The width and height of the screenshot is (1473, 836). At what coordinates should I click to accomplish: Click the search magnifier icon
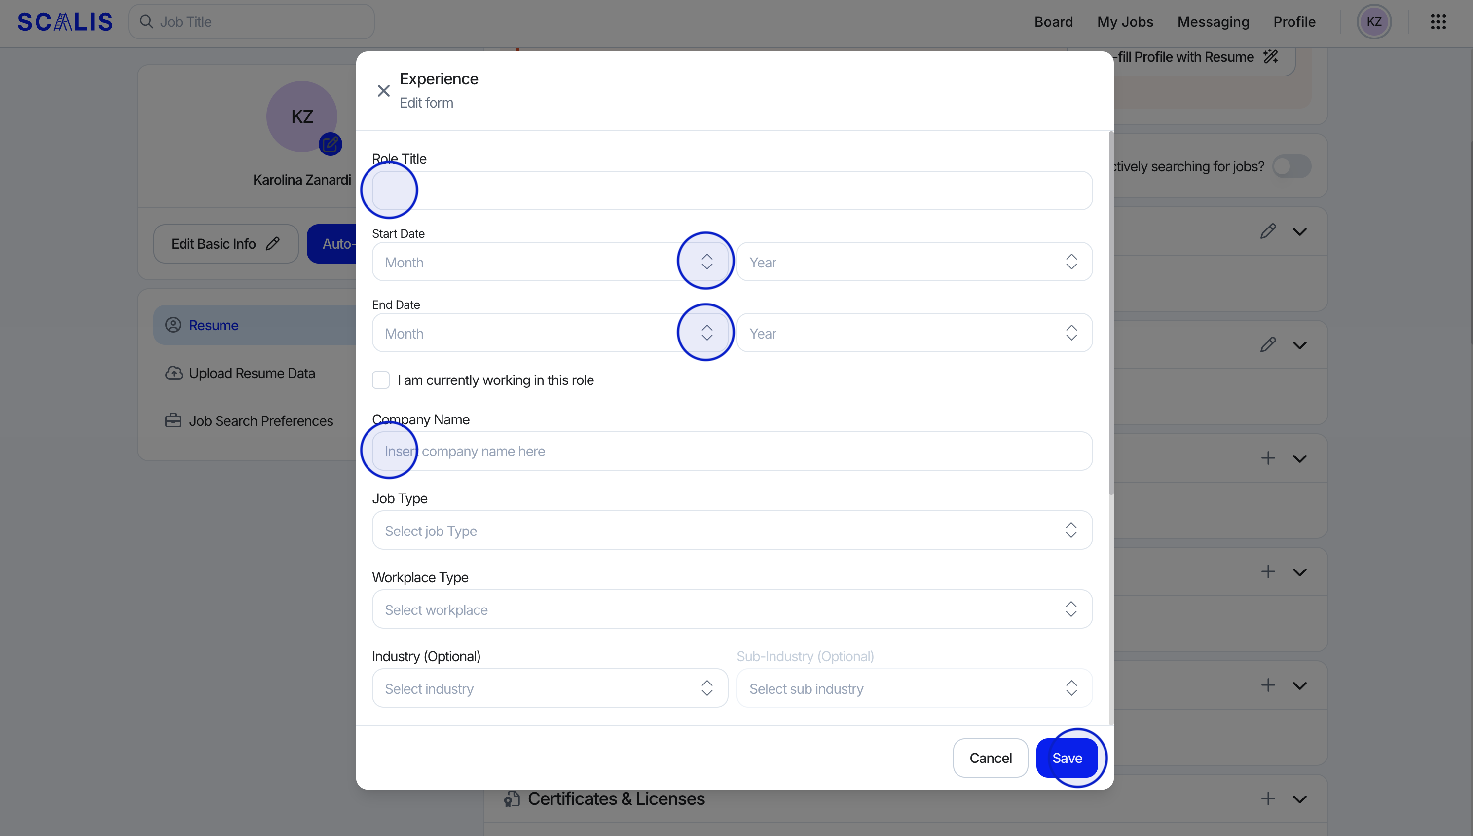coord(147,22)
